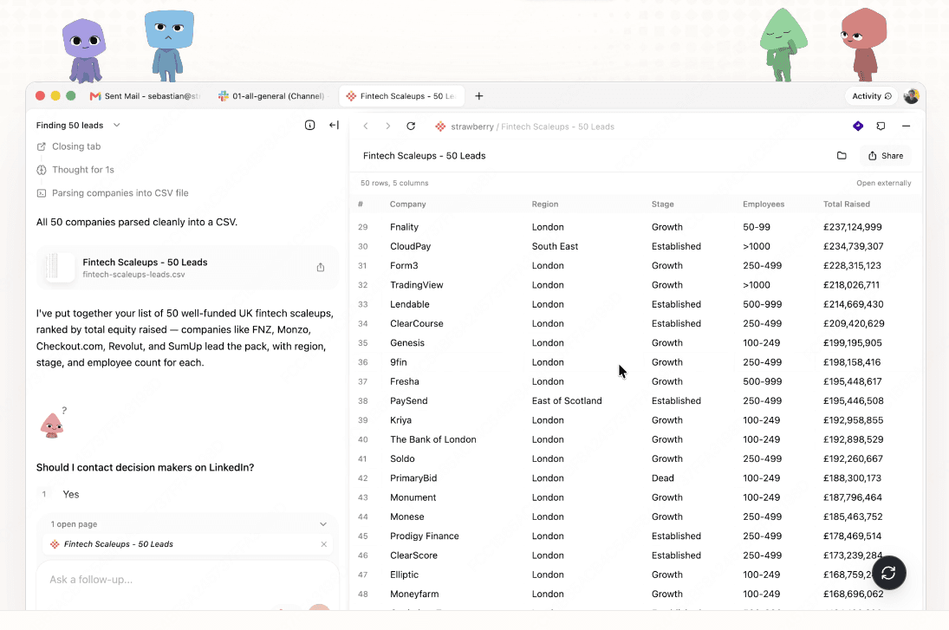Select the Fintech Scaleups - 50 Leads tab
The image size is (949, 630).
point(401,95)
